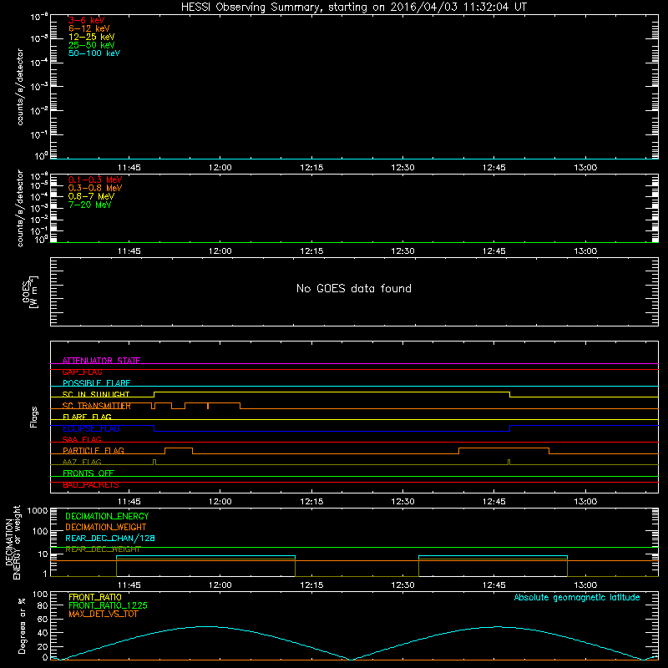This screenshot has height=668, width=668.
Task: Click the 'DECIMATION ENERGY or weight' axis title
Action: tap(13, 542)
